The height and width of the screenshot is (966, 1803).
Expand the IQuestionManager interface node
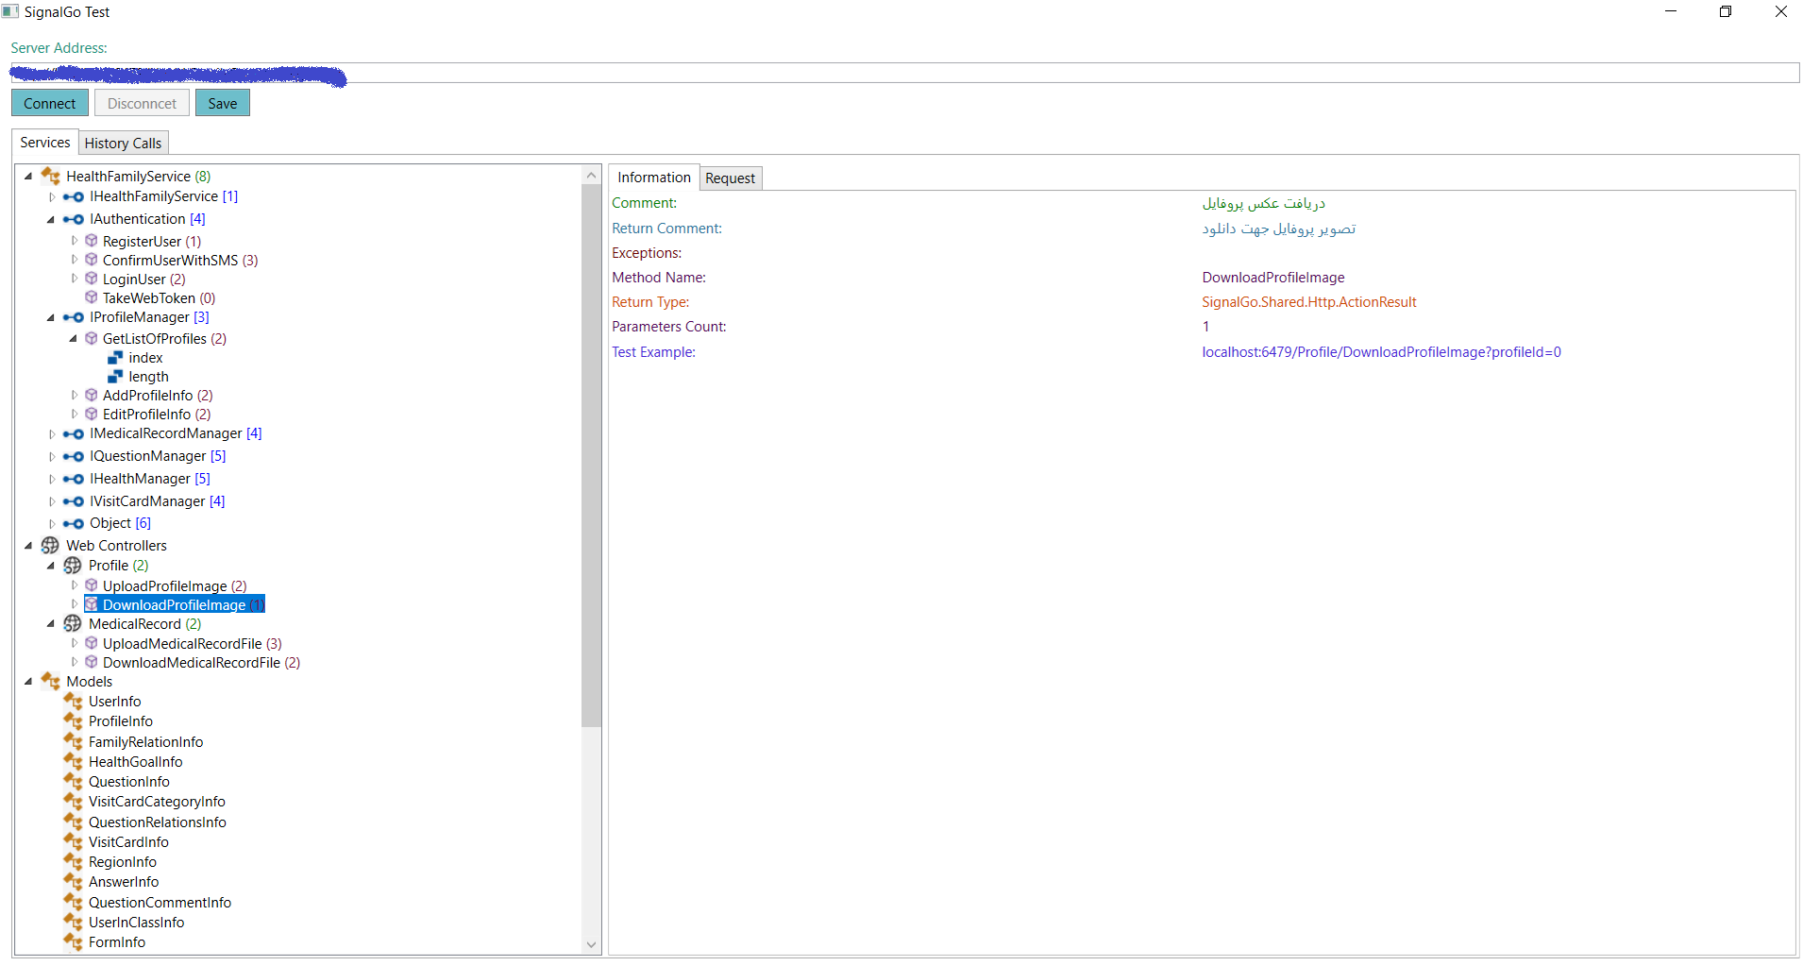pos(52,457)
